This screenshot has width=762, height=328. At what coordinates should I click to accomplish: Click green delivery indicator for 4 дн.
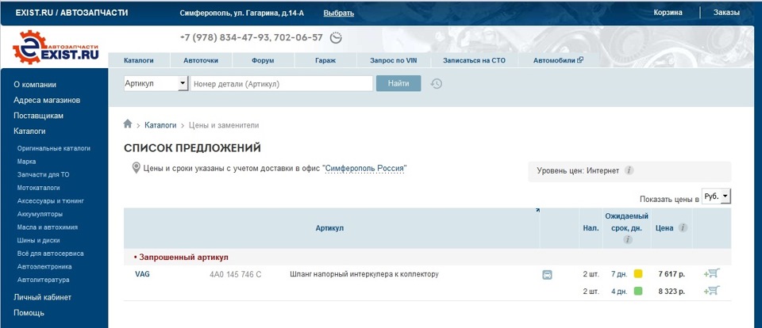click(x=638, y=291)
